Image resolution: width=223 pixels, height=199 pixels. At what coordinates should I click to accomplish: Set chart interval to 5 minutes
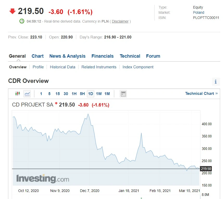click(49, 94)
